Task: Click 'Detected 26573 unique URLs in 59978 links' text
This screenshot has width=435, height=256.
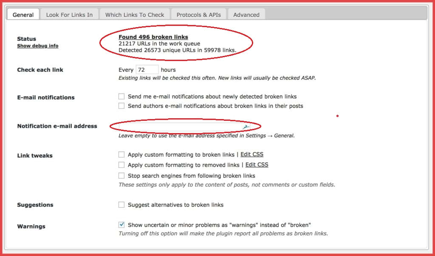Action: pyautogui.click(x=177, y=50)
